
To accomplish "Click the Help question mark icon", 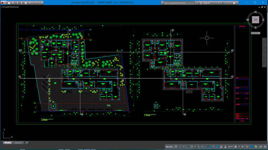I will [x=234, y=3].
